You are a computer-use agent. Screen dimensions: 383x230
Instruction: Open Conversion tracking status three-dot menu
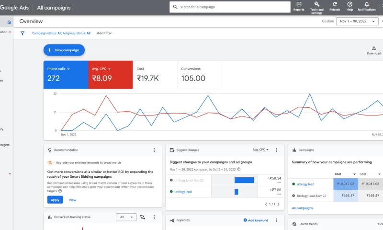pyautogui.click(x=154, y=217)
